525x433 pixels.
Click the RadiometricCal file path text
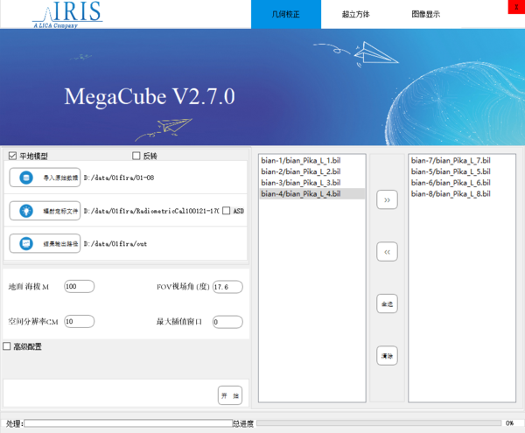(x=151, y=211)
